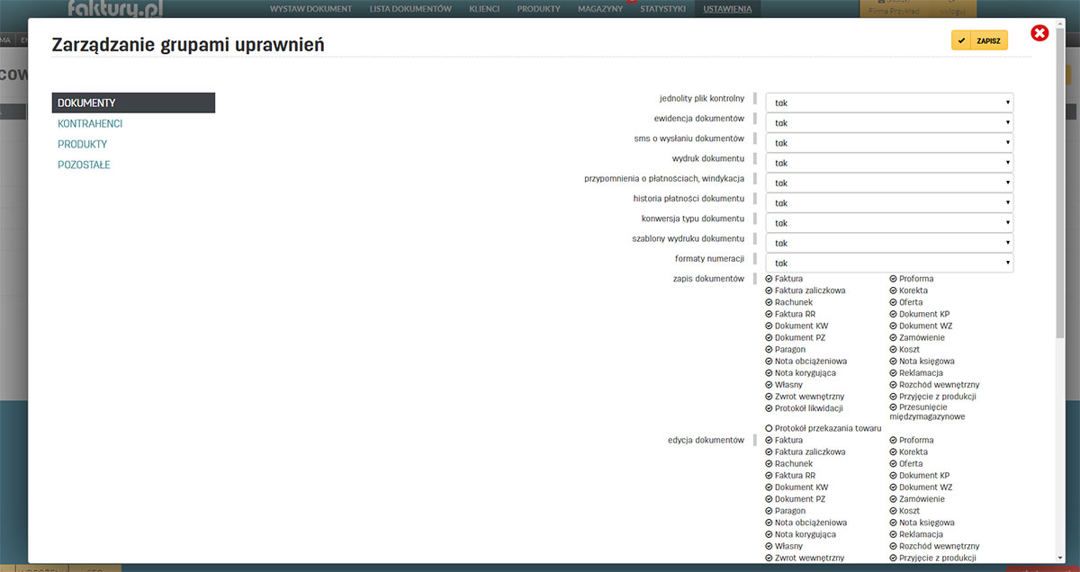Open Statystyki in the top menu
This screenshot has height=572, width=1080.
(x=662, y=9)
